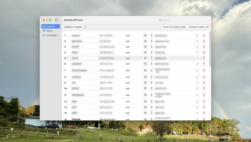Image resolution: width=251 pixels, height=142 pixels.
Task: Click the copy windows icon in row 9
Action: [x=145, y=83]
